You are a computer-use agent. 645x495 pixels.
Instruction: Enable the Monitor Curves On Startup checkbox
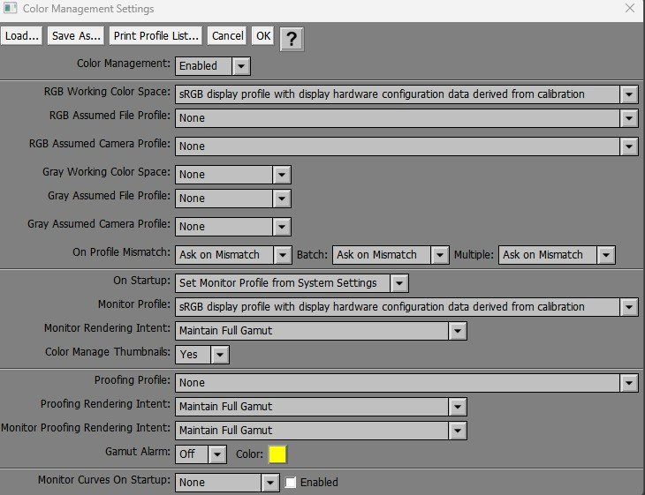point(291,483)
